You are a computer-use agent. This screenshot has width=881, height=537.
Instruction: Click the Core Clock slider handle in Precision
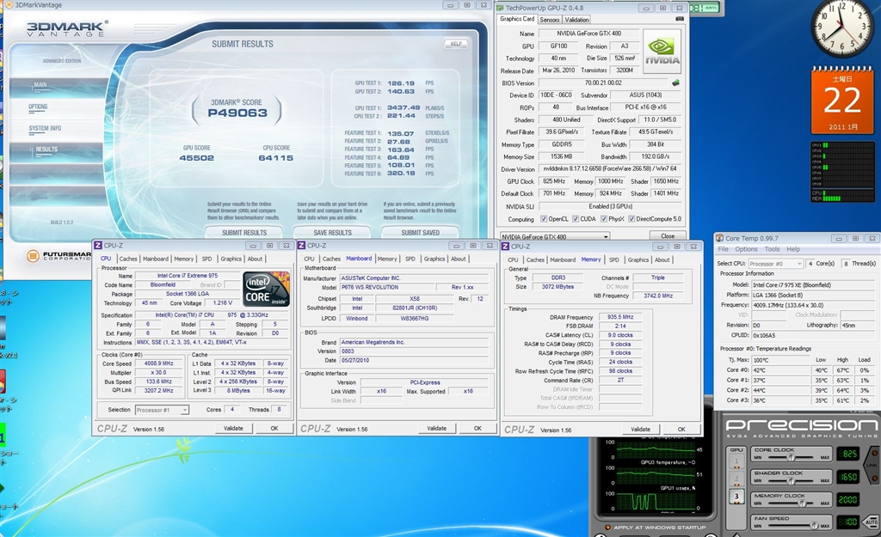[x=792, y=458]
